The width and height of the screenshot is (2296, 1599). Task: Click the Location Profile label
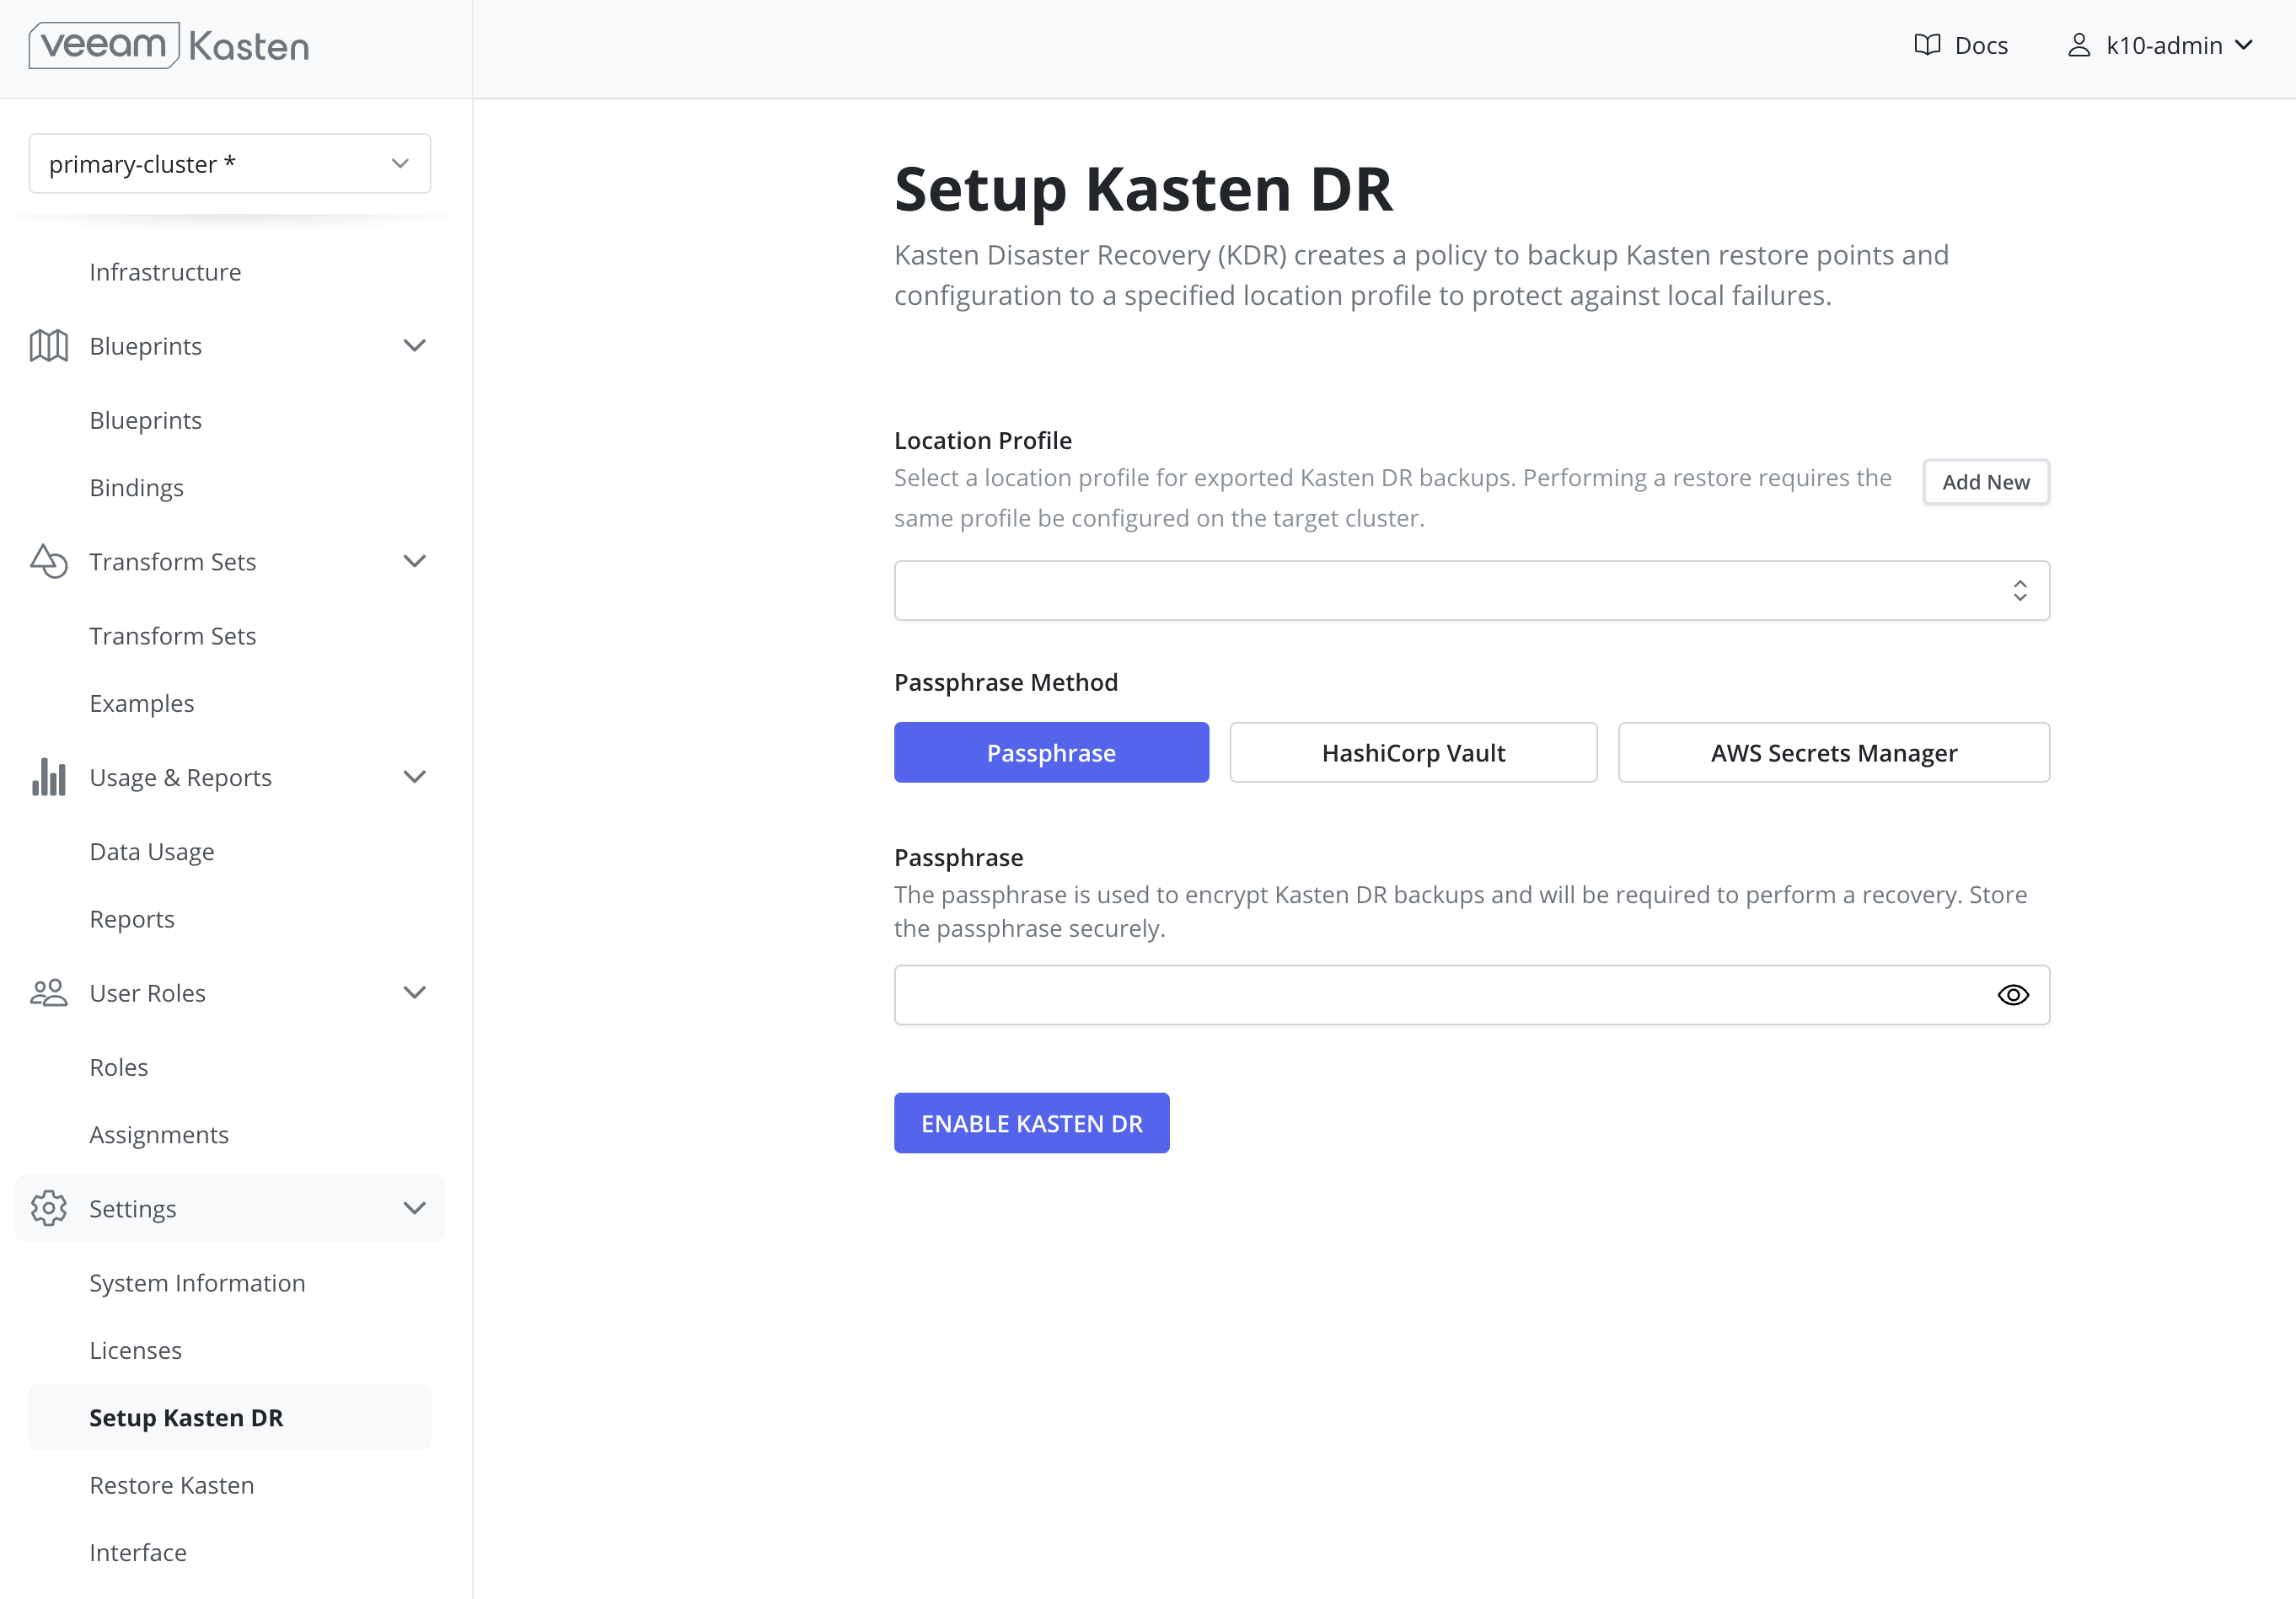(x=982, y=440)
